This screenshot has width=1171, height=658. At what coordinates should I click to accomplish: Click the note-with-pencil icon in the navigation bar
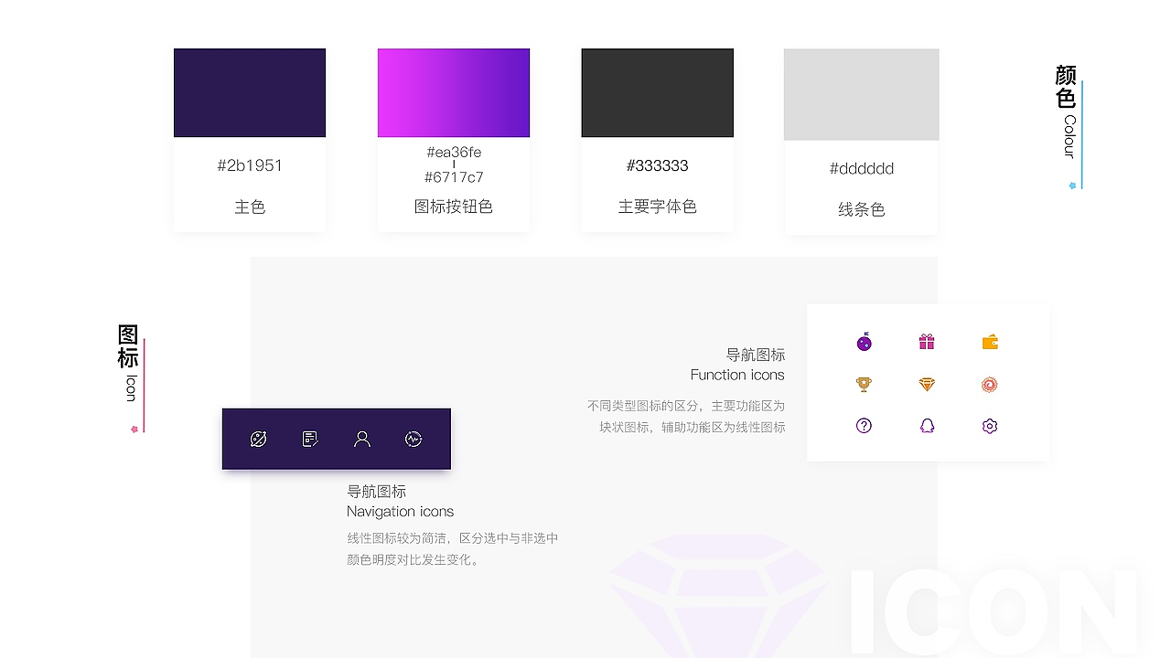[310, 440]
